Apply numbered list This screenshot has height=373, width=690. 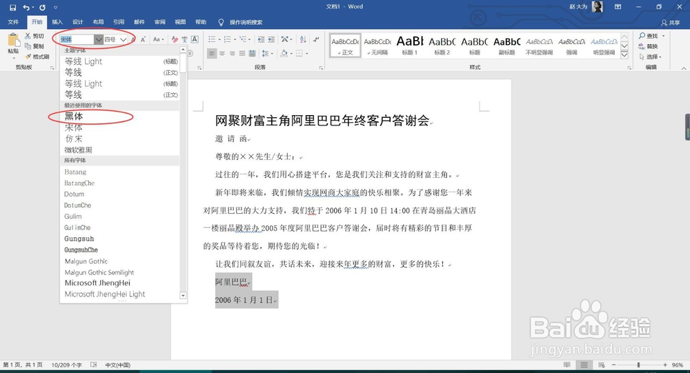point(229,39)
